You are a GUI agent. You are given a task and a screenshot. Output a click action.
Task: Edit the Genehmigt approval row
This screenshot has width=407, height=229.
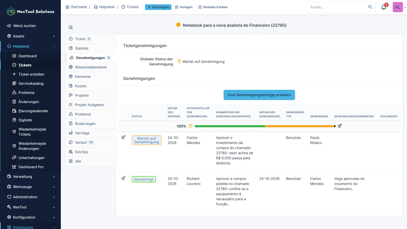click(x=123, y=178)
